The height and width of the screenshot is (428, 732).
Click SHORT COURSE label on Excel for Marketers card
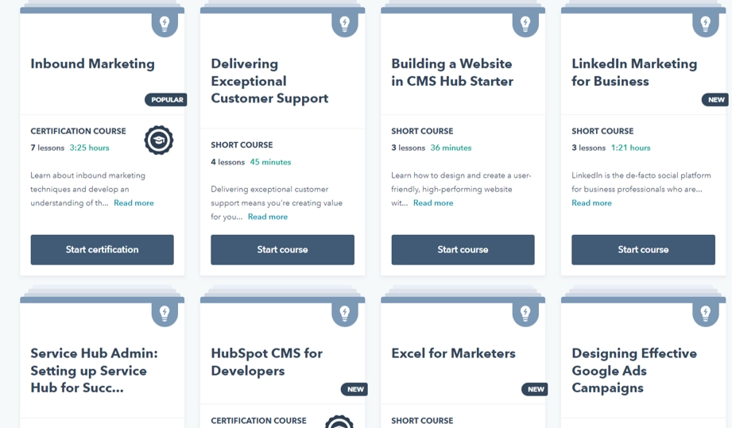(423, 421)
